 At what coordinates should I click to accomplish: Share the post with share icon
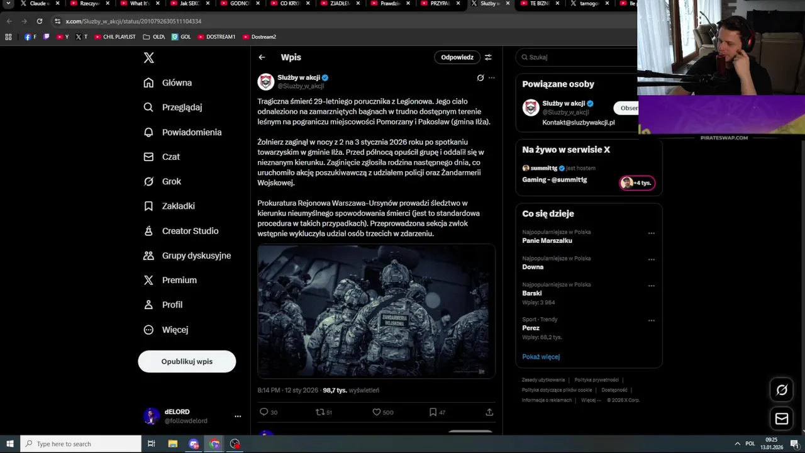(489, 412)
